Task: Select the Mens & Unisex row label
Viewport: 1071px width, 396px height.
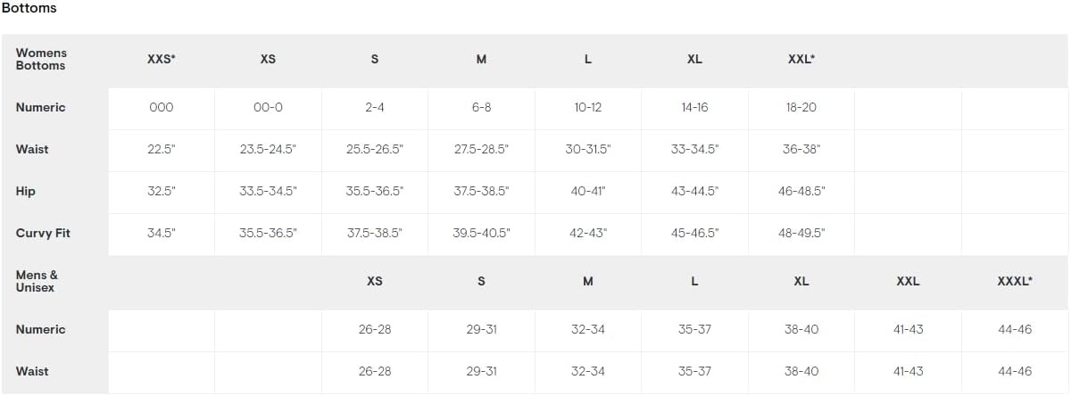Action: point(37,281)
